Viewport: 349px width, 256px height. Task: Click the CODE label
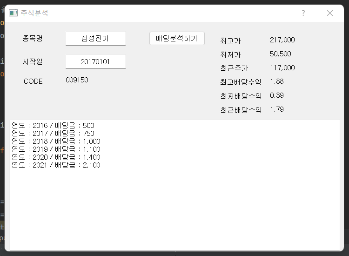[33, 81]
